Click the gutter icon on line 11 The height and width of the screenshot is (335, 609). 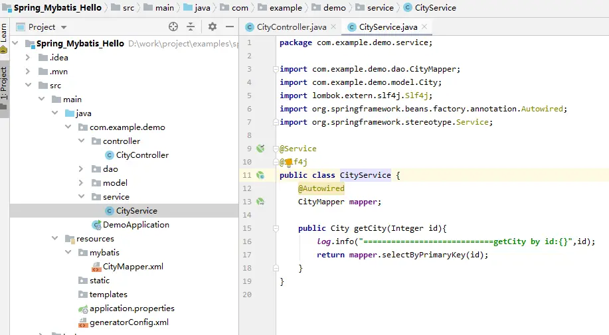tap(260, 175)
